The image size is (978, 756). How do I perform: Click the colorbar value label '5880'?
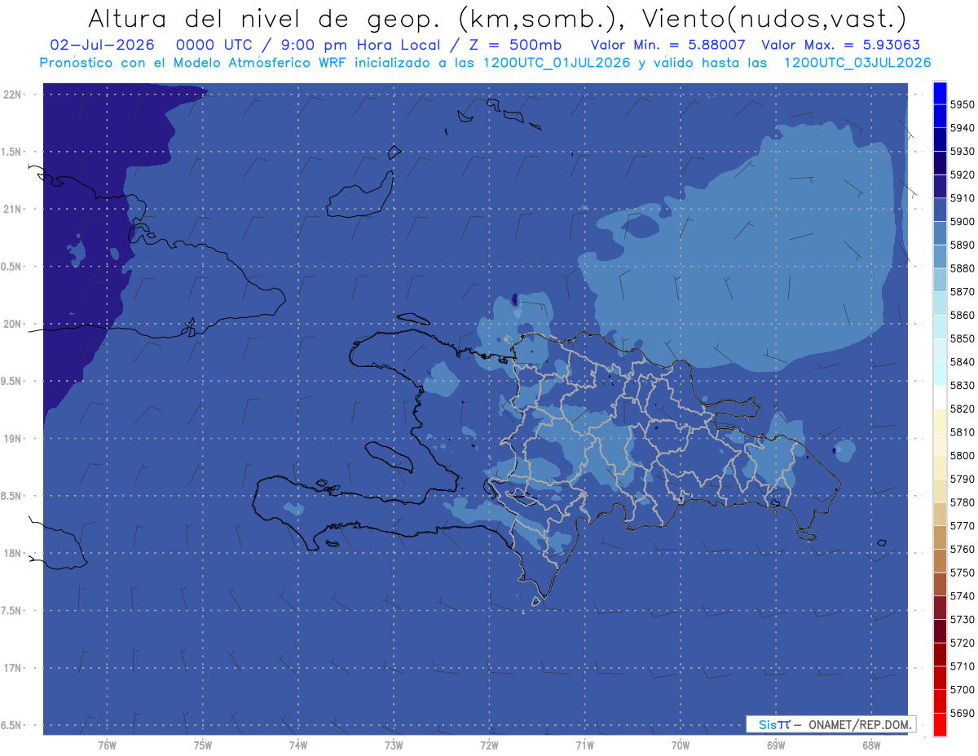[x=962, y=268]
